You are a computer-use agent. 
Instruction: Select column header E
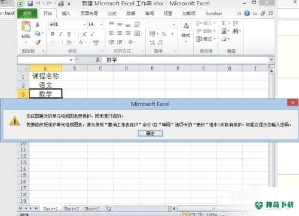(152, 69)
